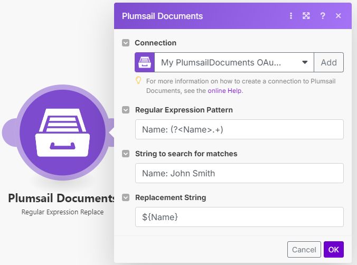Toggle the Regular Expression Pattern checkbox
The image size is (357, 265).
point(126,110)
